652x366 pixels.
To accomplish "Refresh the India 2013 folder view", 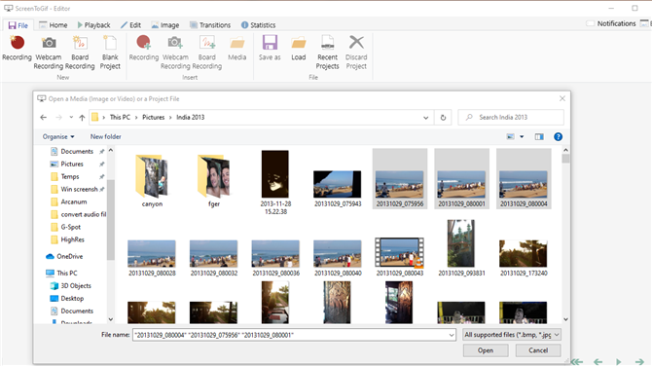I will pos(443,118).
